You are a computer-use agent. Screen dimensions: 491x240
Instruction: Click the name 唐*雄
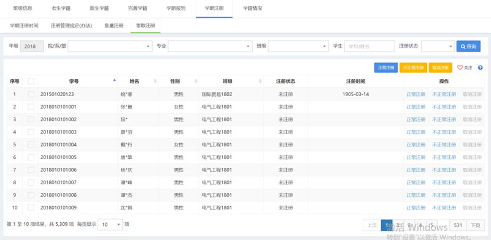[x=126, y=157]
